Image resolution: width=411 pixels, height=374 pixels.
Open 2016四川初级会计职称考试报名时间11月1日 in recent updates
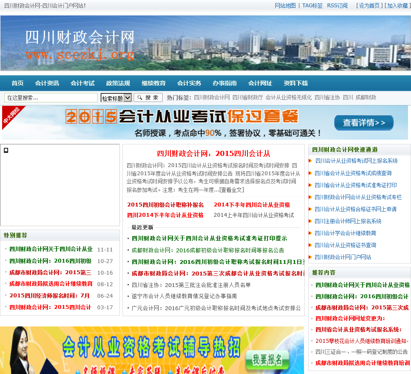pos(218,262)
